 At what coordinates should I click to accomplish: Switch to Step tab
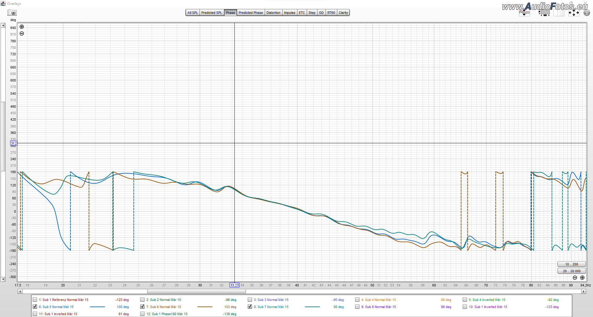point(312,13)
